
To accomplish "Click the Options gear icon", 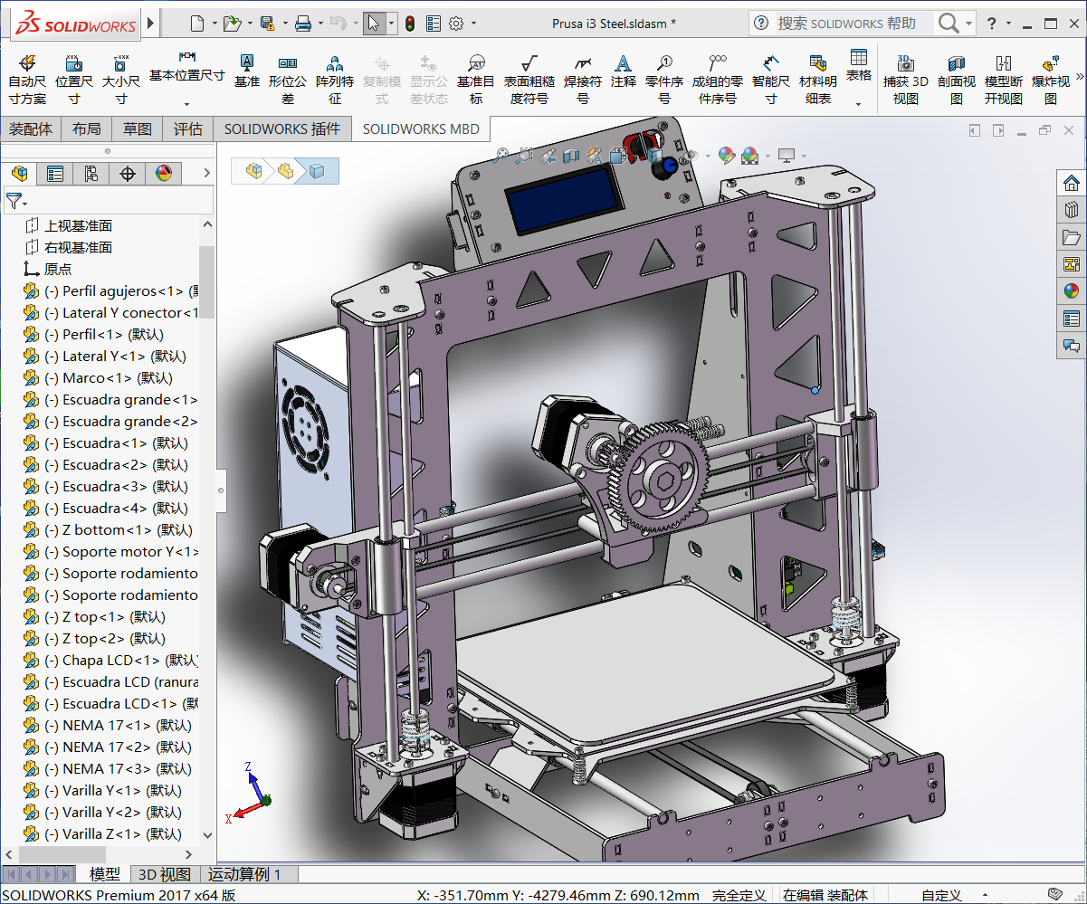I will coord(456,24).
